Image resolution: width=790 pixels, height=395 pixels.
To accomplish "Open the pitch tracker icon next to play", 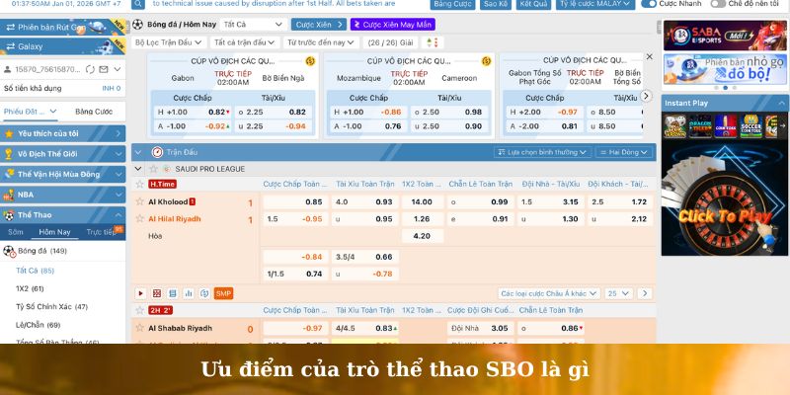I will click(157, 293).
